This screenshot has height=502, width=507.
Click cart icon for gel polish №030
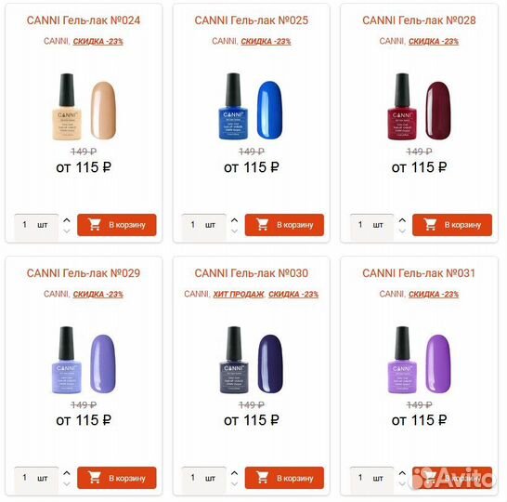262,478
